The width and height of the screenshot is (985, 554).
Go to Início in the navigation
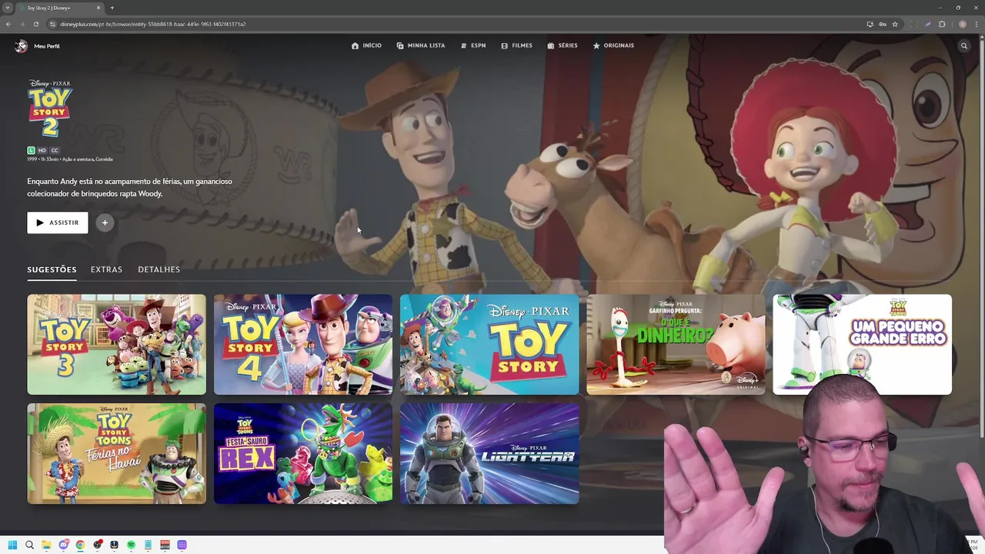coord(366,45)
